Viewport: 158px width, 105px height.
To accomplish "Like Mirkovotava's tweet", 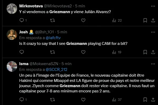I will pyautogui.click(x=83, y=20).
